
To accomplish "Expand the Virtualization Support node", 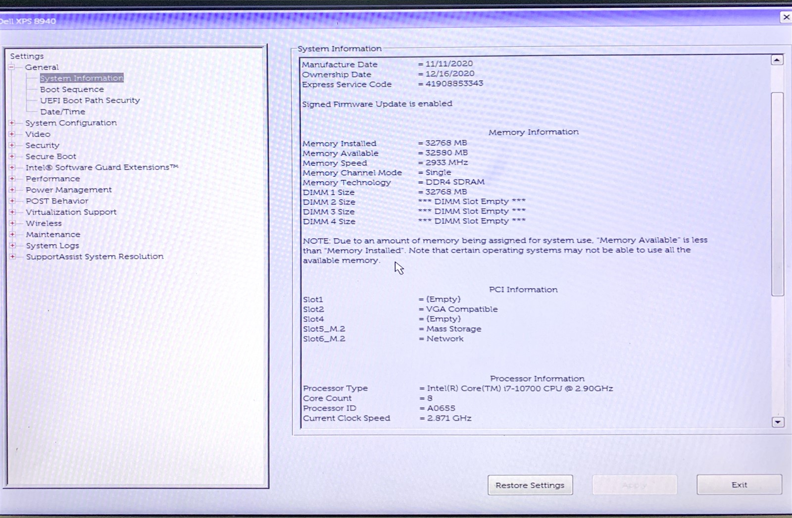I will (12, 212).
